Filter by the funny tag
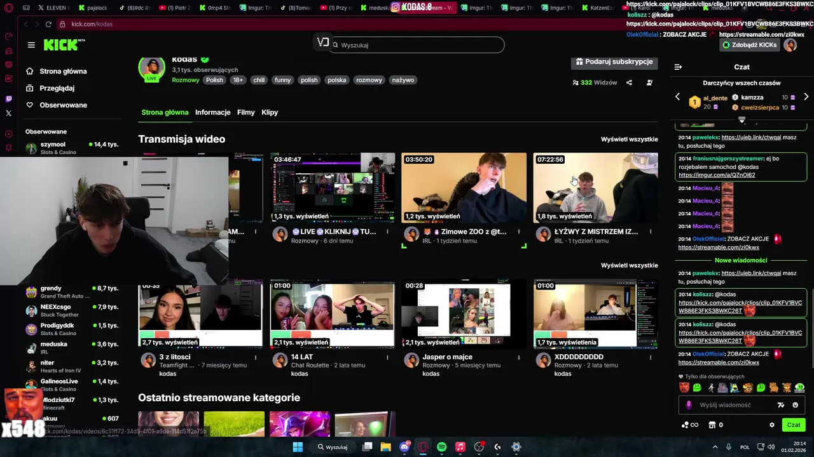 282,80
